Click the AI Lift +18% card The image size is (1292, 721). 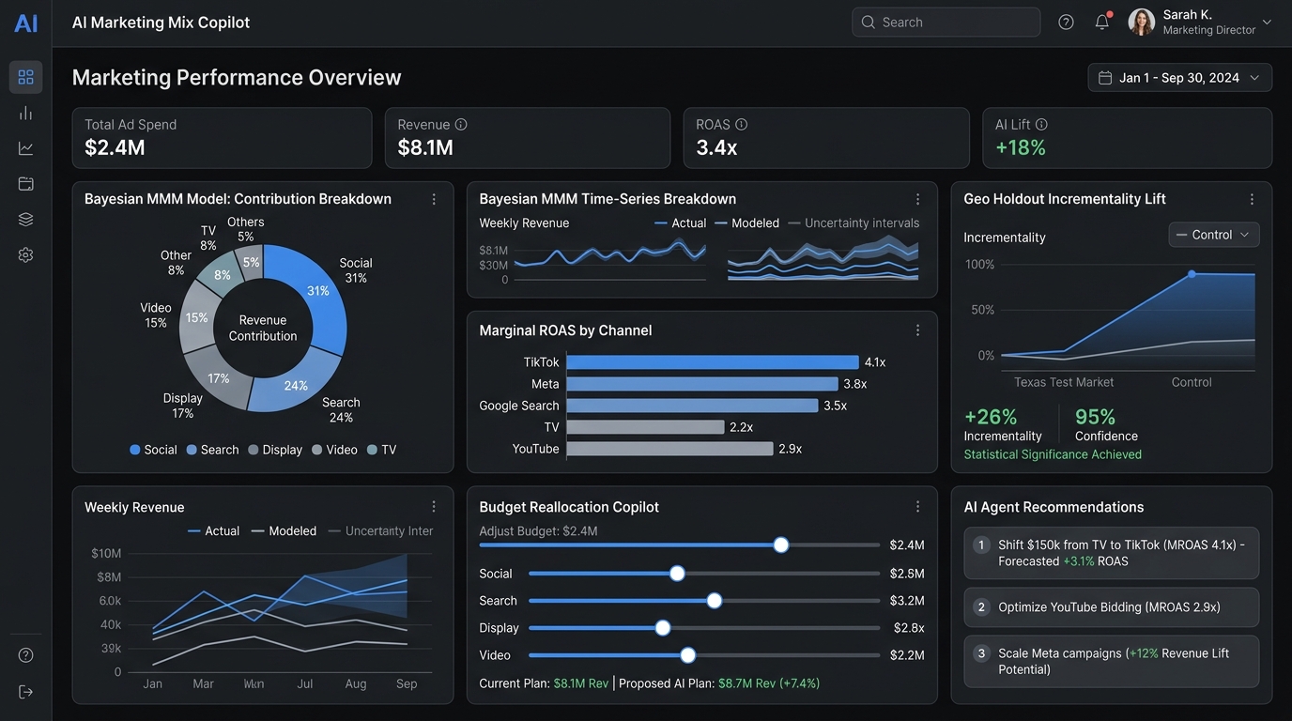tap(1128, 138)
